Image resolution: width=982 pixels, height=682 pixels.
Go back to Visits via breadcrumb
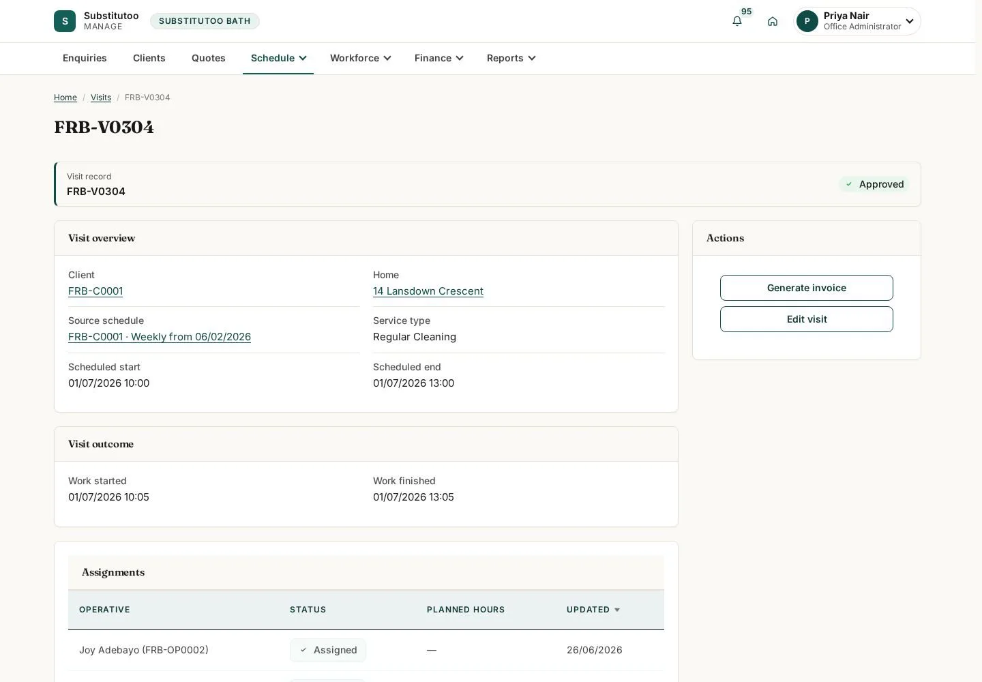click(101, 98)
